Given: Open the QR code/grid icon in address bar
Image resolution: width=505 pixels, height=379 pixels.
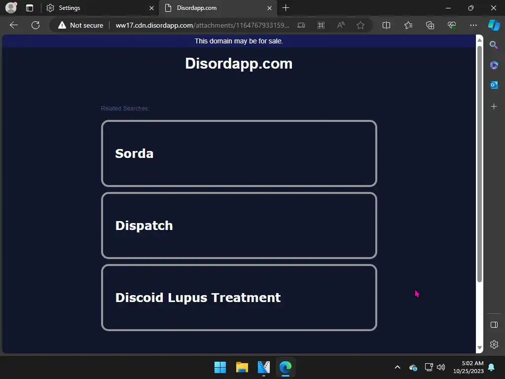Looking at the screenshot, I should coord(321,25).
